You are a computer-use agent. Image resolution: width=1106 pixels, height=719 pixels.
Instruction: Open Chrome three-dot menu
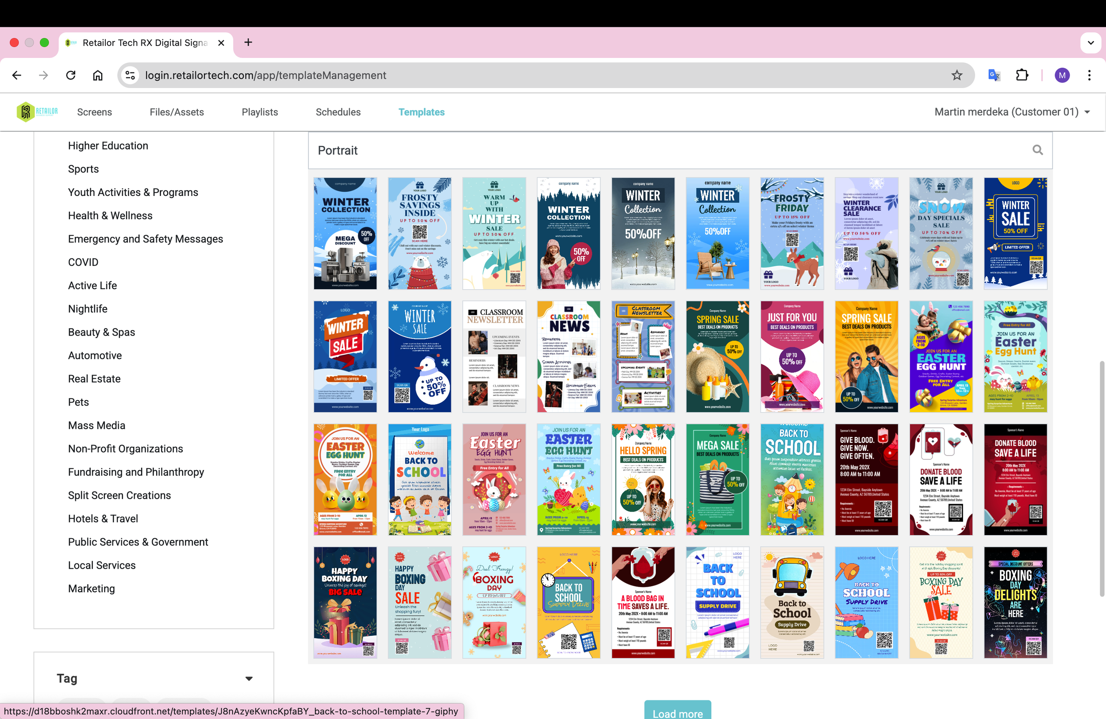pyautogui.click(x=1089, y=75)
